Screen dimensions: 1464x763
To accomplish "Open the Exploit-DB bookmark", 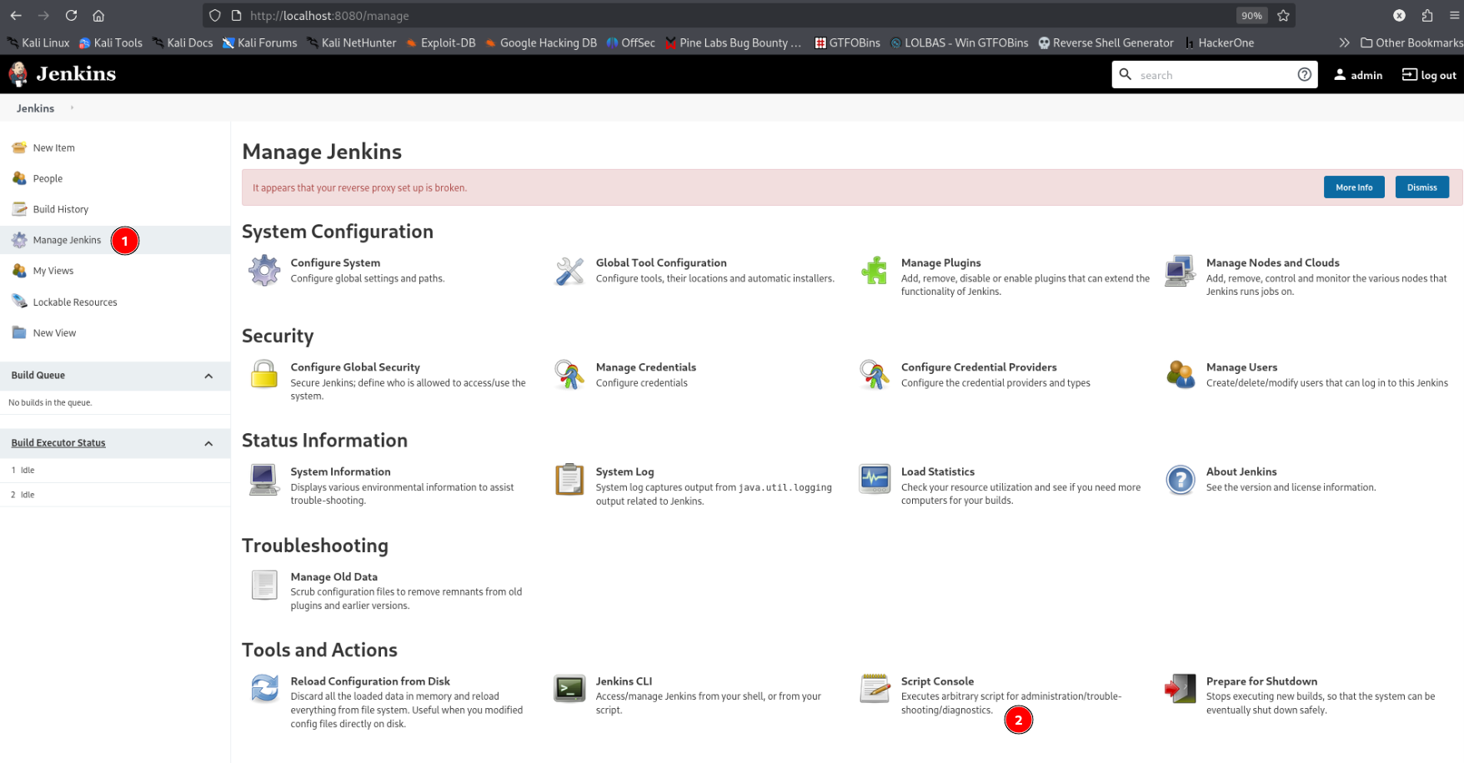I will coord(441,42).
